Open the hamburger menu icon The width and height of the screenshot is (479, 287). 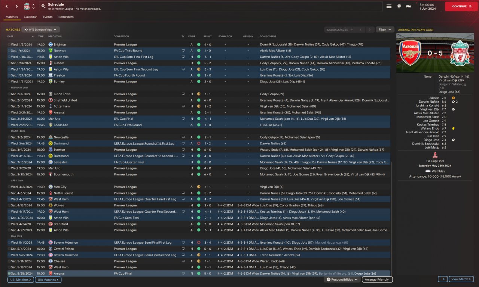[389, 6]
